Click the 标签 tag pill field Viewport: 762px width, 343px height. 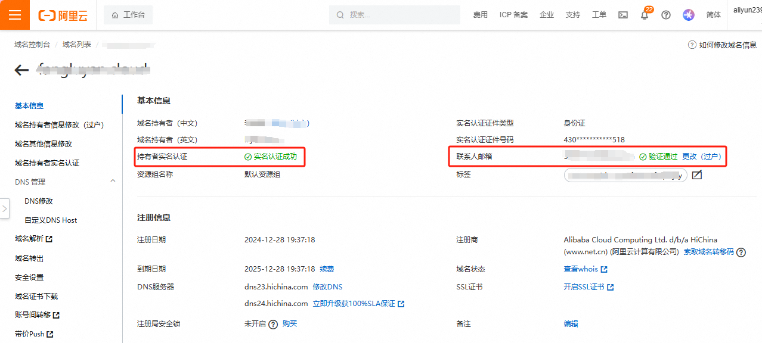[625, 175]
